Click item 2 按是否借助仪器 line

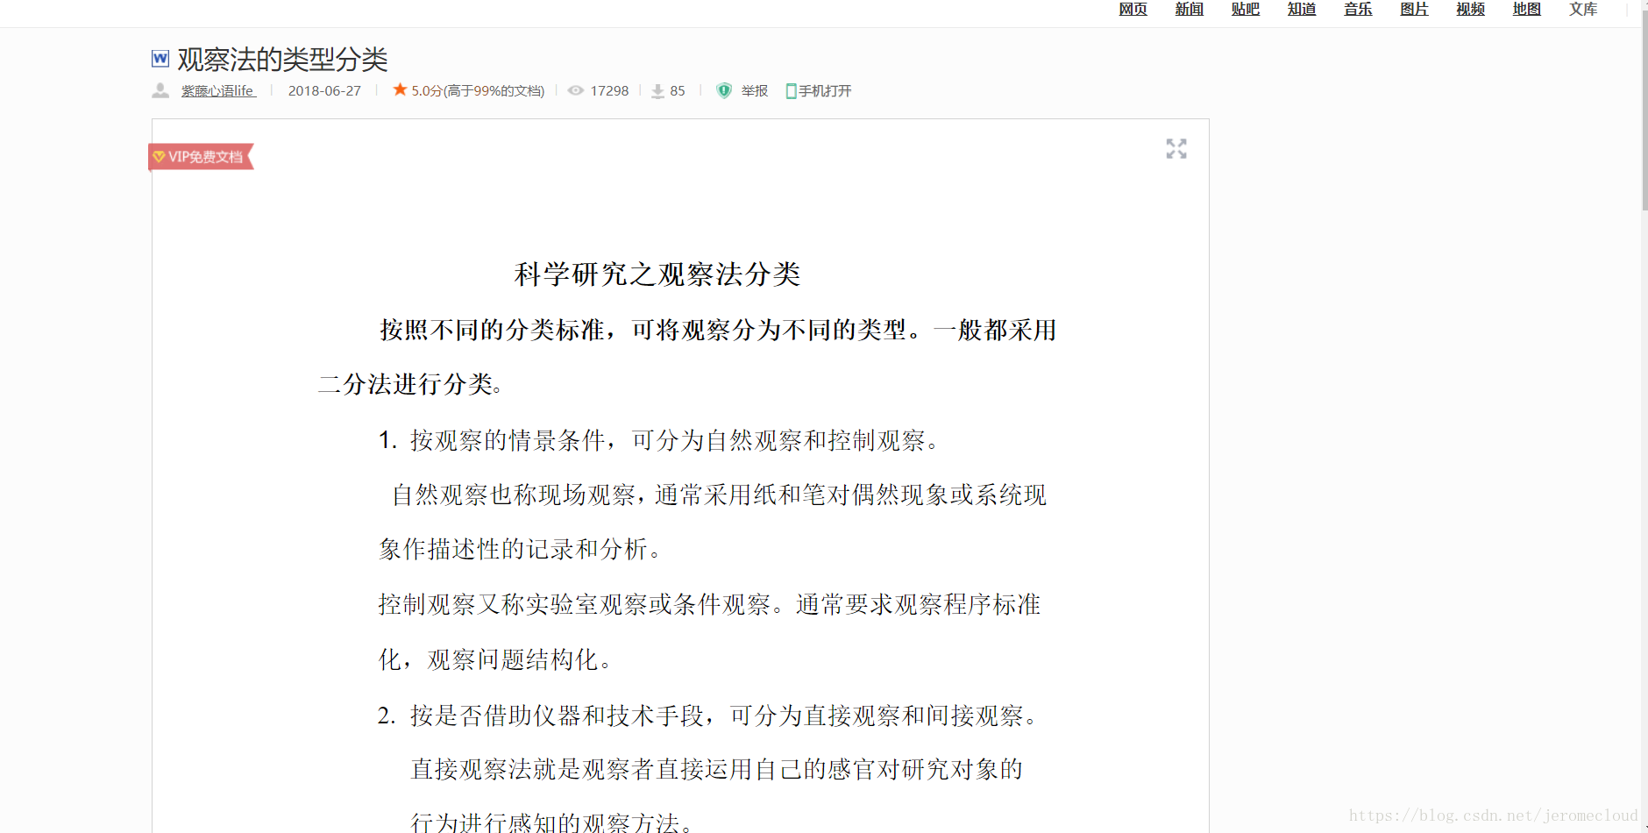click(x=707, y=716)
